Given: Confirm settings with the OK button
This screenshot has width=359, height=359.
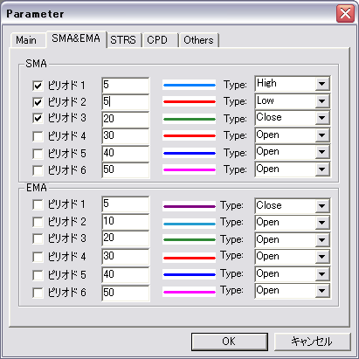Looking at the screenshot, I should coord(230,342).
